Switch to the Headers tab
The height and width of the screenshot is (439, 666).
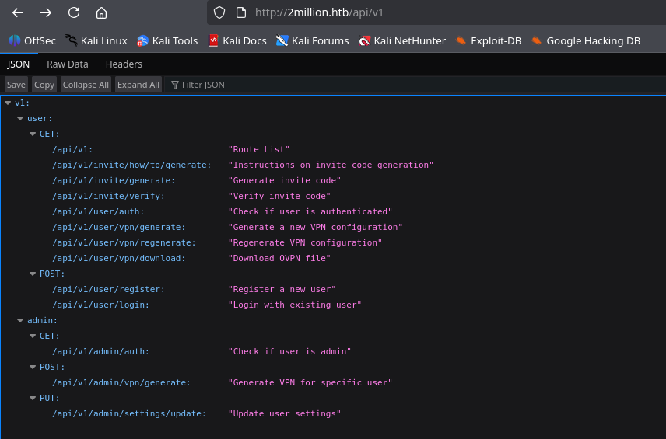coord(124,64)
